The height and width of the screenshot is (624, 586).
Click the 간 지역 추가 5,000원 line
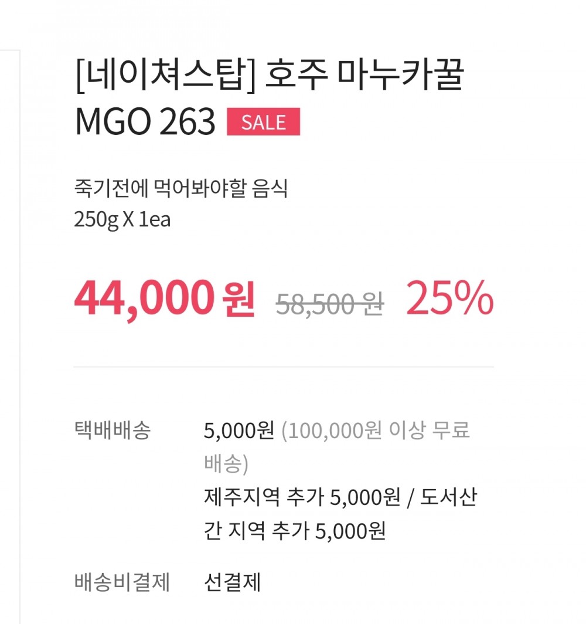(295, 531)
